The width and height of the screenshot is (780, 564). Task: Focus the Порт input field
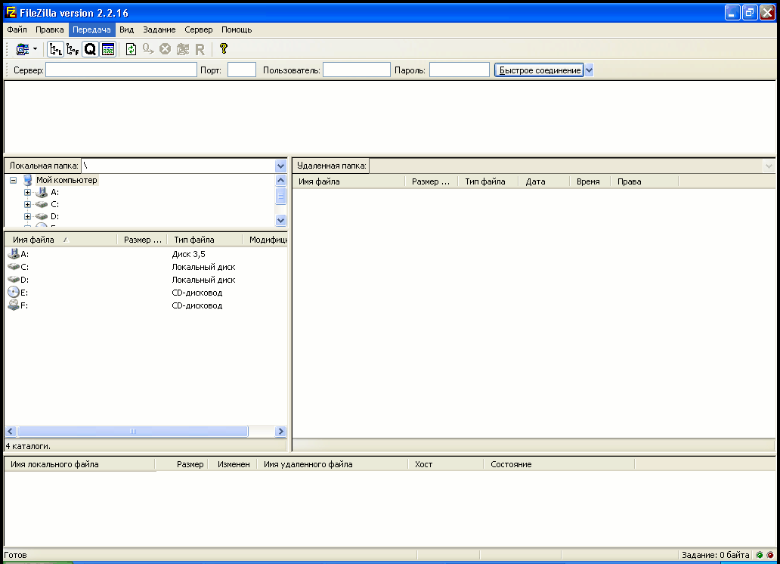(x=242, y=70)
